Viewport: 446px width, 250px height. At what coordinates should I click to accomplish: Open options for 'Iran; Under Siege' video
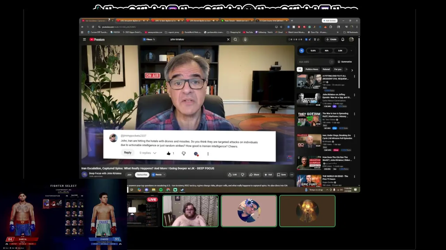pyautogui.click(x=354, y=136)
